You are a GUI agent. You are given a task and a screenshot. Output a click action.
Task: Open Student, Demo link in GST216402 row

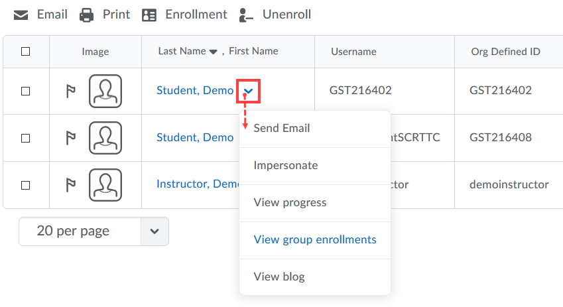pos(195,90)
